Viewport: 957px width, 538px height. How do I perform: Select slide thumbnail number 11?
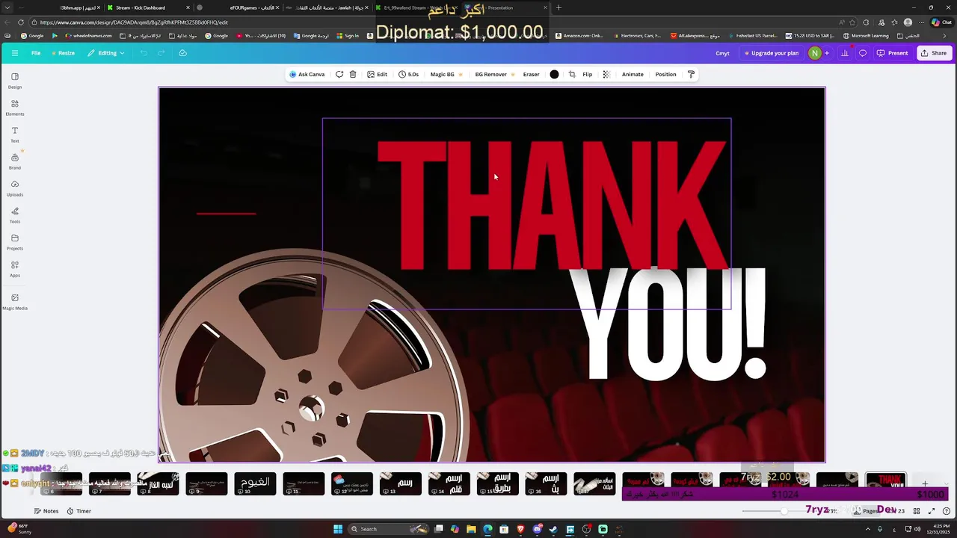point(304,483)
